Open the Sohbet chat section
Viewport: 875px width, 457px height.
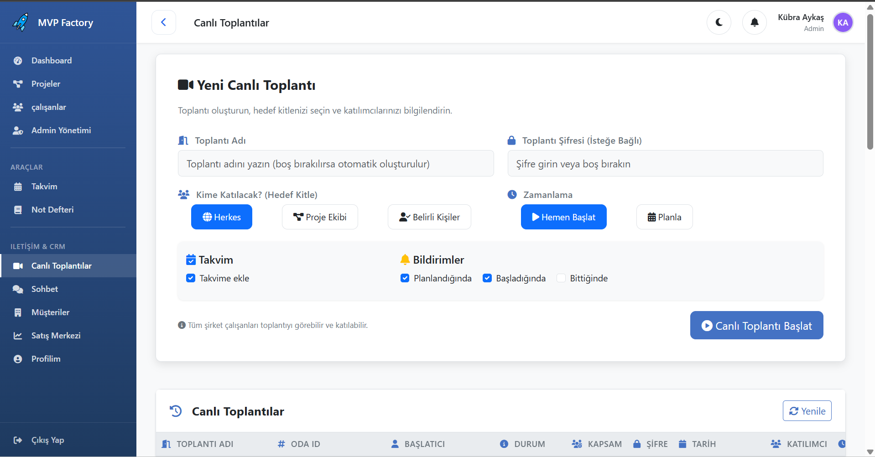tap(44, 289)
